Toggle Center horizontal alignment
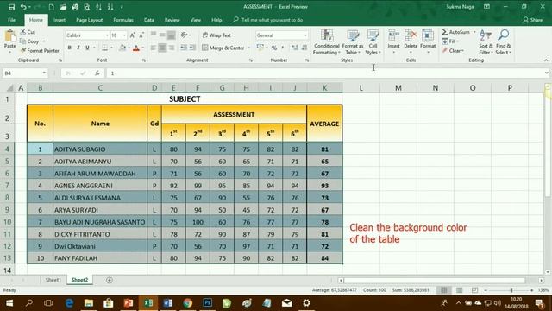 coord(162,48)
